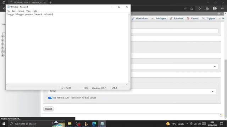Open the Help menu in Notepad
This screenshot has height=127, width=227.
tap(35, 11)
